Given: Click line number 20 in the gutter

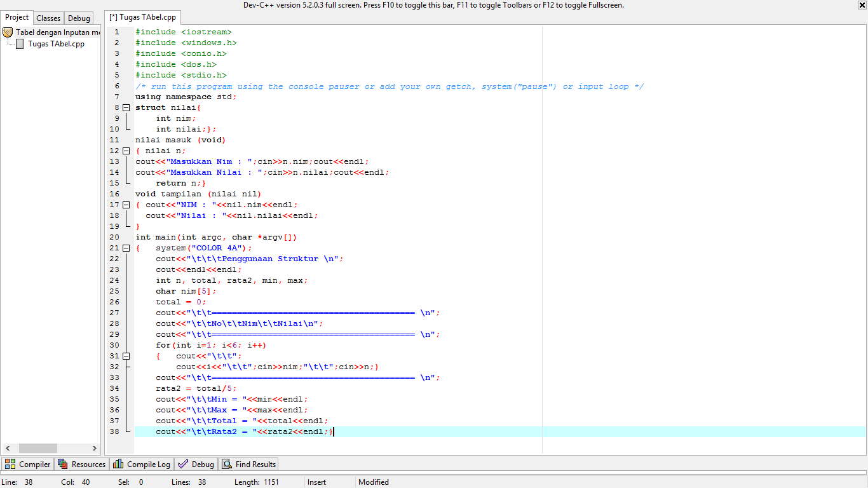Looking at the screenshot, I should click(114, 237).
